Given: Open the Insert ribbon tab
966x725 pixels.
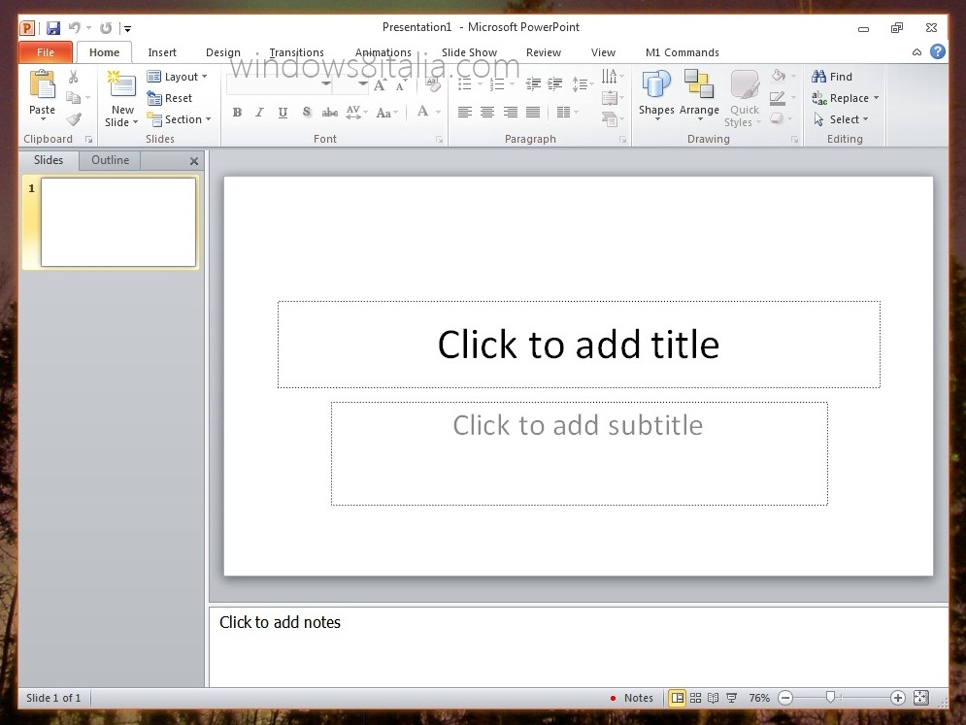Looking at the screenshot, I should pyautogui.click(x=162, y=52).
